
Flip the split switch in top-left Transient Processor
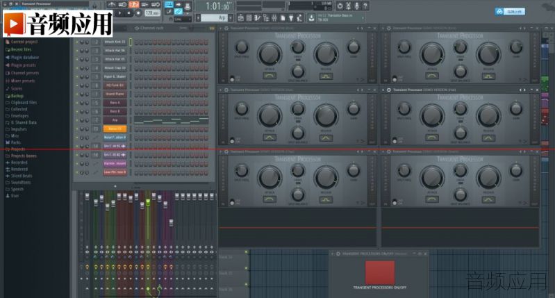point(232,78)
